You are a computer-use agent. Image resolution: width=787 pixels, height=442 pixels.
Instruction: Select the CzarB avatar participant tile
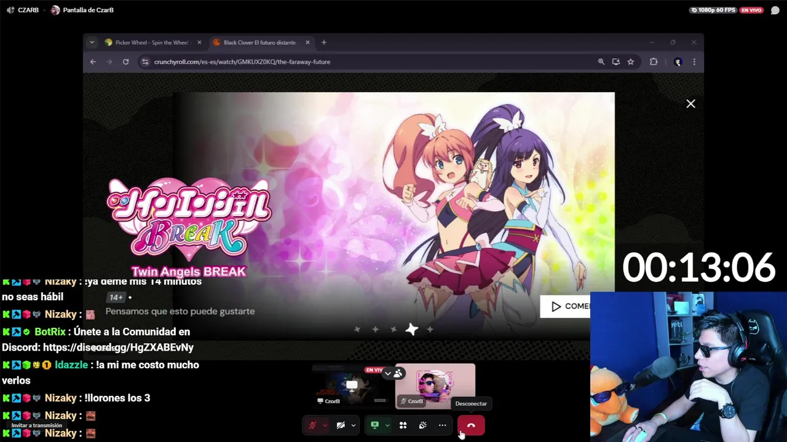[435, 386]
